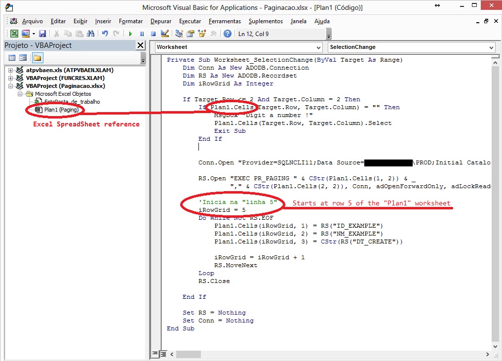502x361 pixels.
Task: Click the horizontal scrollbar right arrow
Action: [487, 354]
